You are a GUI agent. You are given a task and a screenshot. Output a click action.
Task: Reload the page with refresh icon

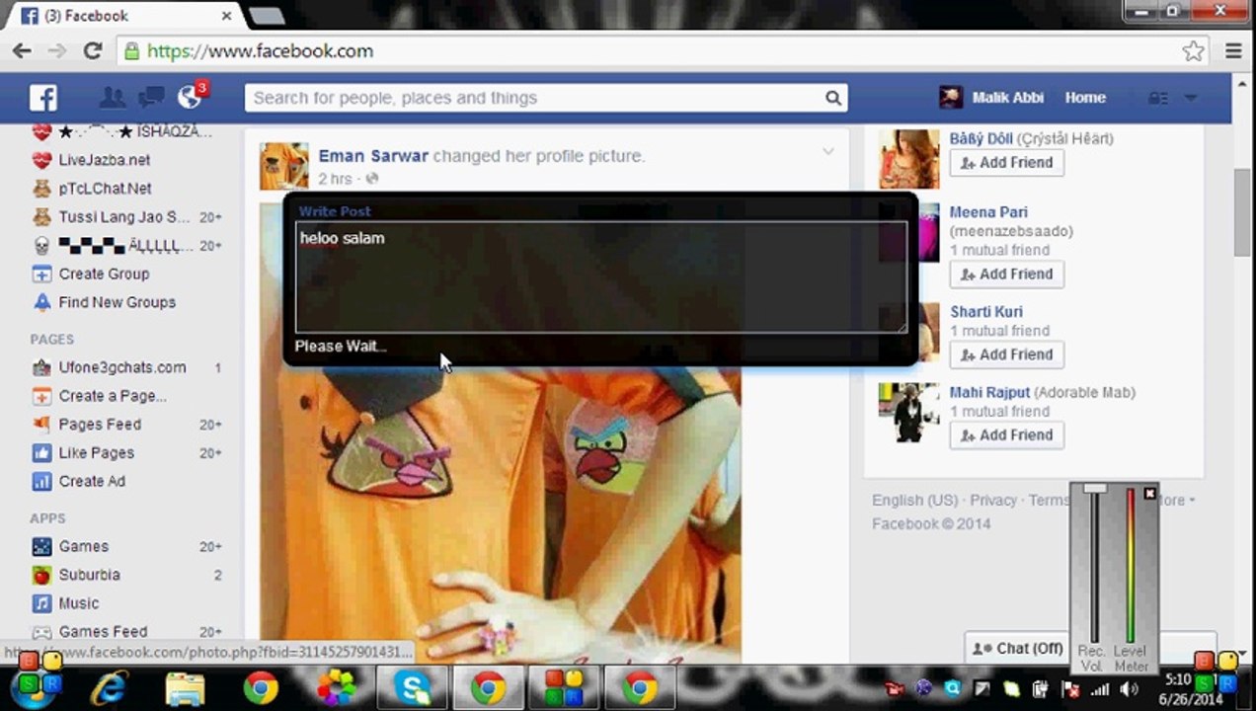93,51
